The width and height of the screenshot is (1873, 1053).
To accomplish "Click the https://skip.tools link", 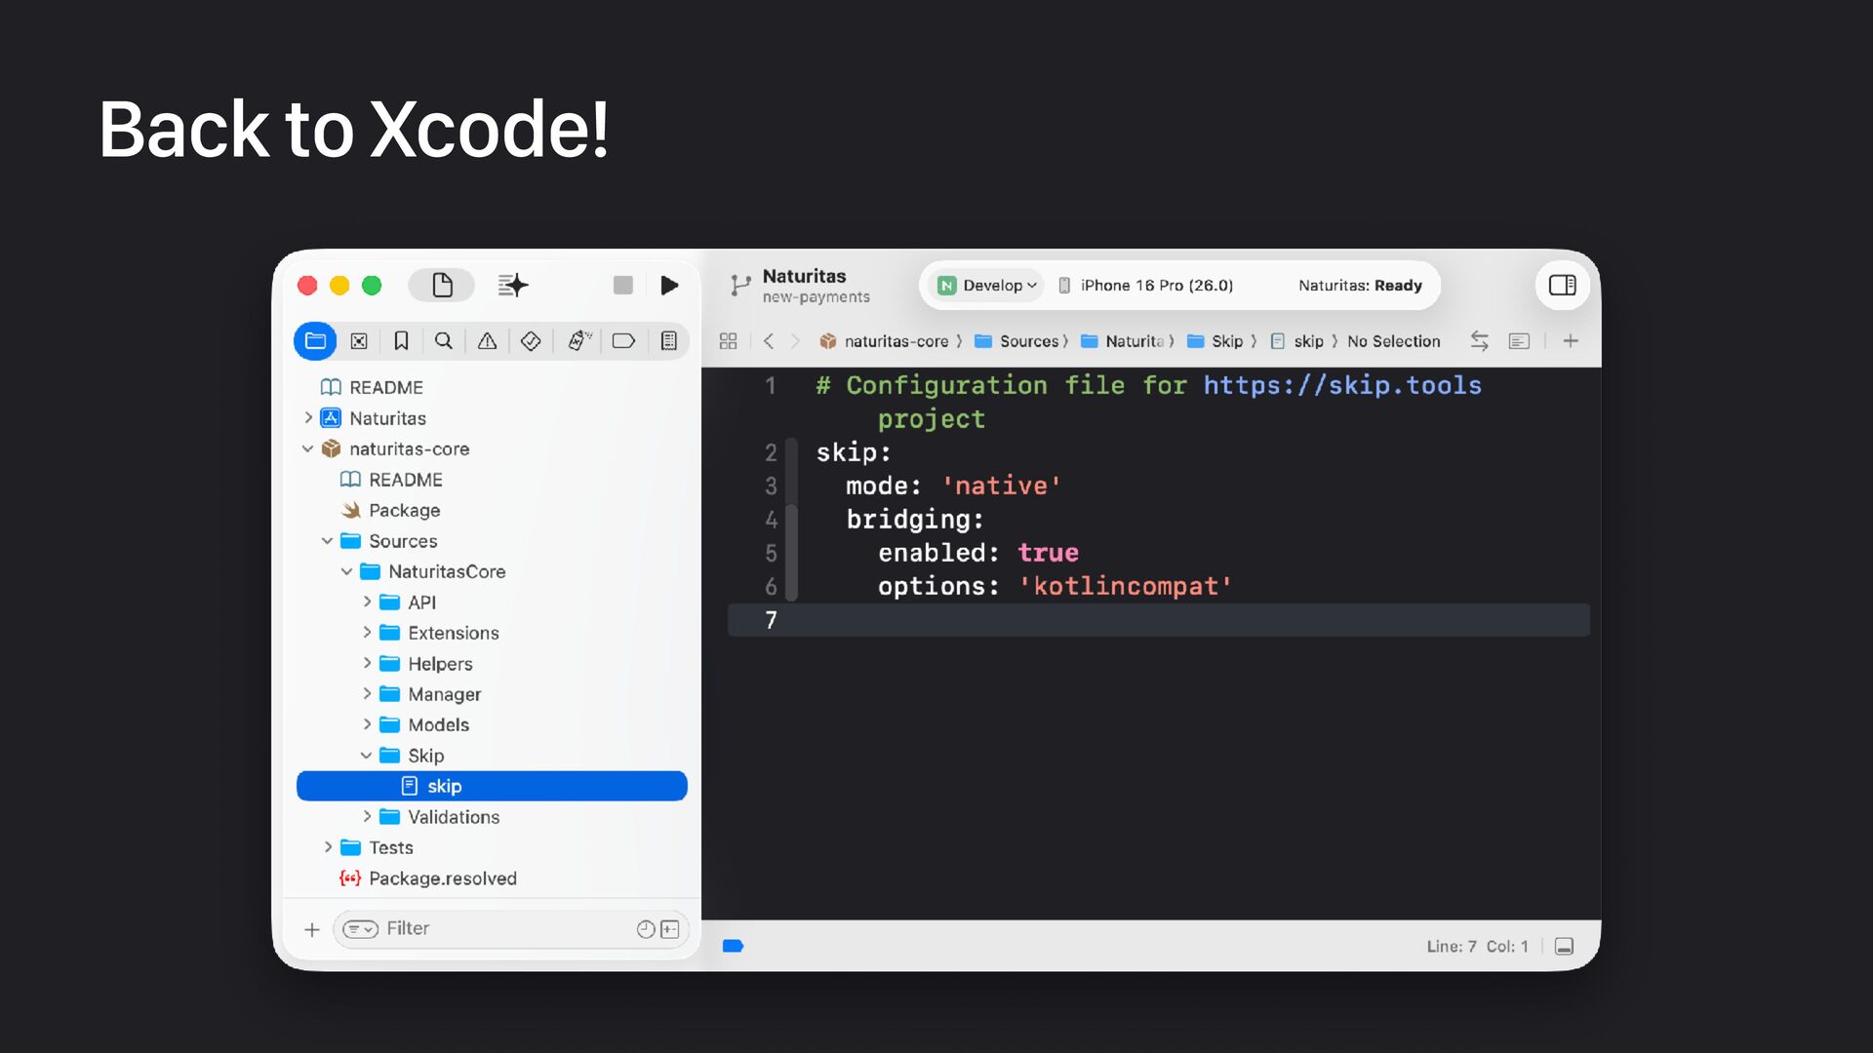I will (1341, 385).
